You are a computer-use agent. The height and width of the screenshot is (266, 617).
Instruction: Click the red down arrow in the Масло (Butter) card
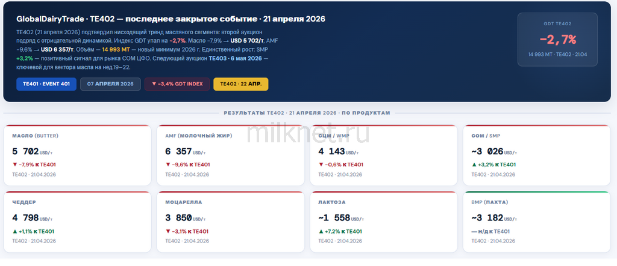(x=15, y=165)
